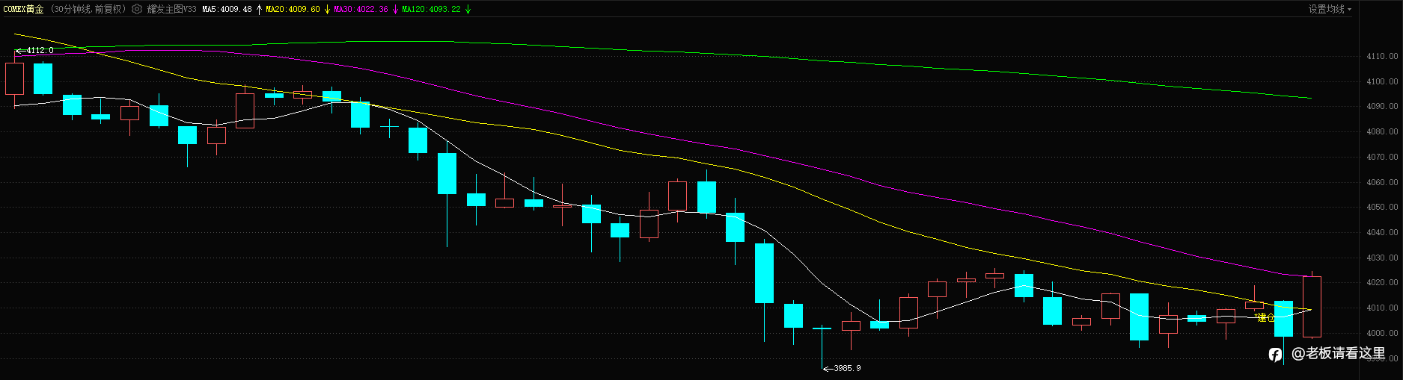Select the 耀发主图V33 indicator name
Image resolution: width=1403 pixels, height=380 pixels.
pos(171,9)
